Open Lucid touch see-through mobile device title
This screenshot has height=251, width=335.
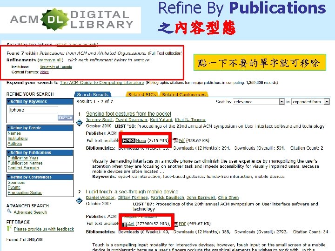pyautogui.click(x=132, y=192)
